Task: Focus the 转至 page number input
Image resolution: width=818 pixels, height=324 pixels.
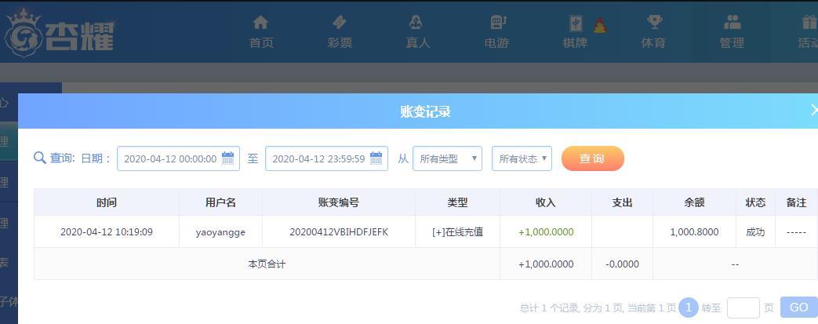Action: (x=743, y=308)
